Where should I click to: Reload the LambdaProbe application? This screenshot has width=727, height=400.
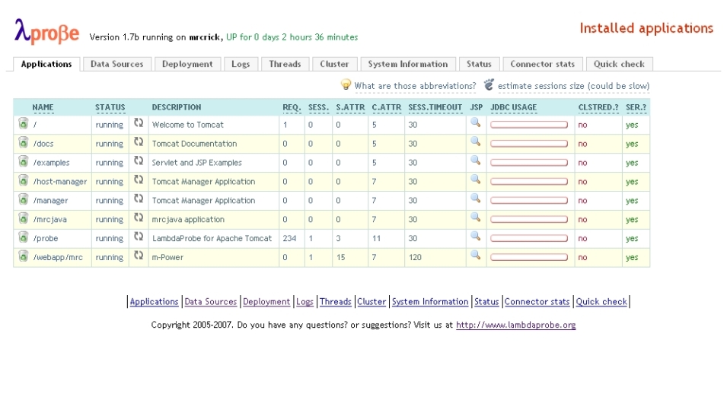(x=139, y=237)
